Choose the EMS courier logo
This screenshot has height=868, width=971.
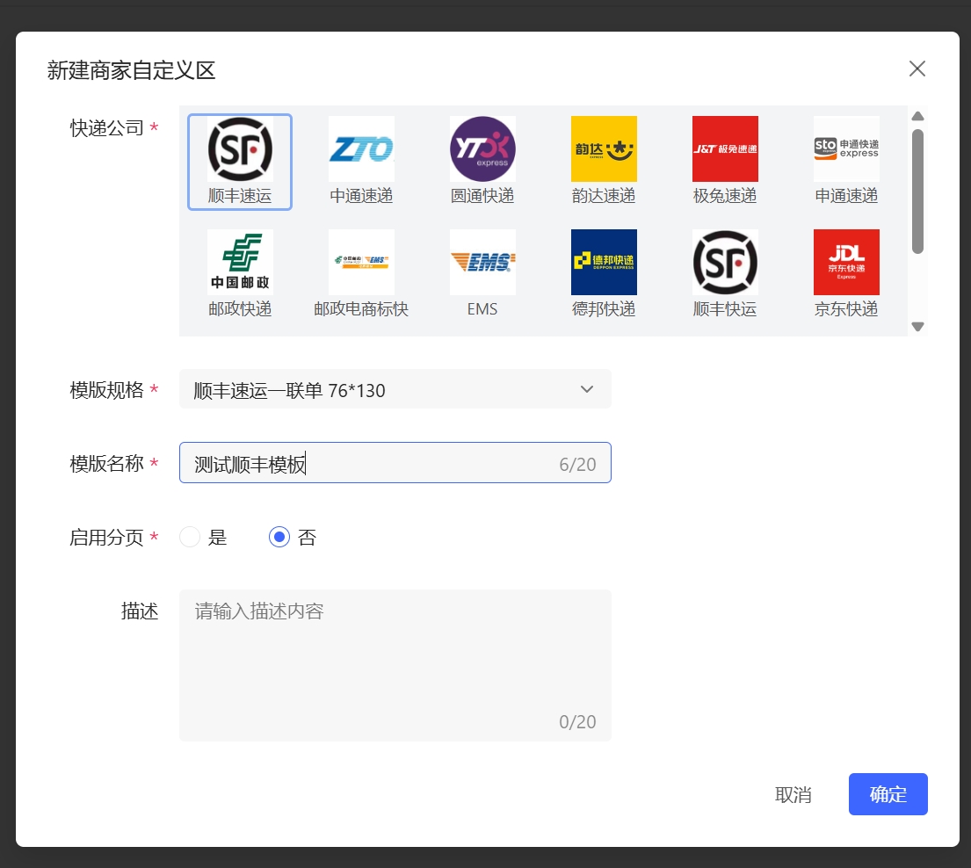(x=482, y=263)
